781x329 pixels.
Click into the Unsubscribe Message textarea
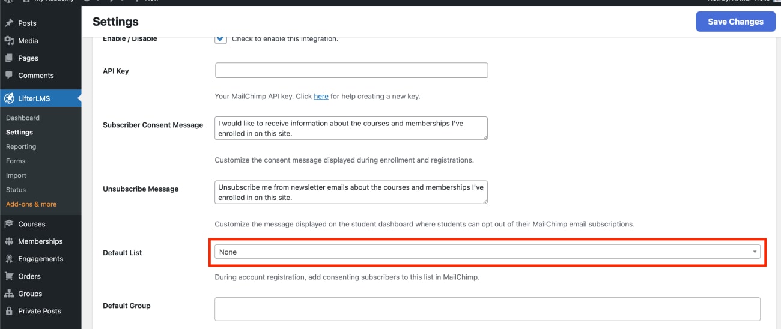click(351, 192)
